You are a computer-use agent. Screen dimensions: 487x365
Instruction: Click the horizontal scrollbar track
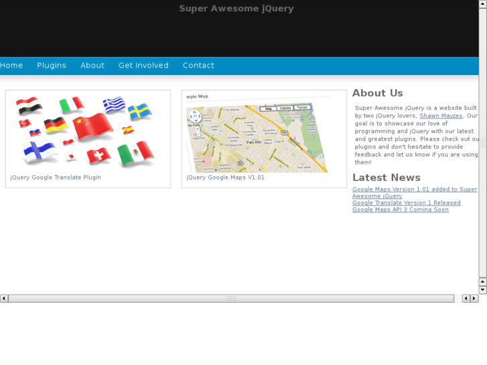coord(335,299)
